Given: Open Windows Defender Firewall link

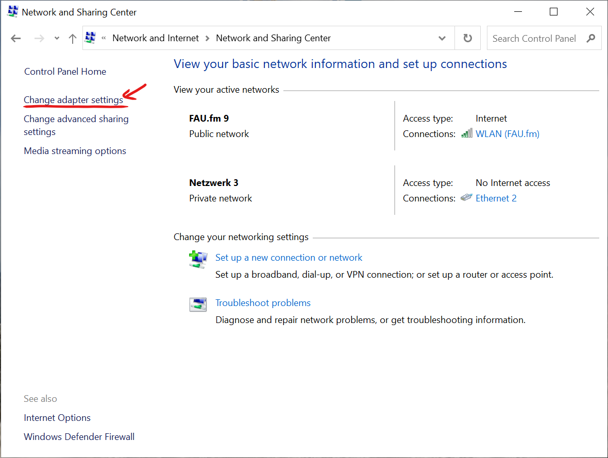Looking at the screenshot, I should pos(79,437).
